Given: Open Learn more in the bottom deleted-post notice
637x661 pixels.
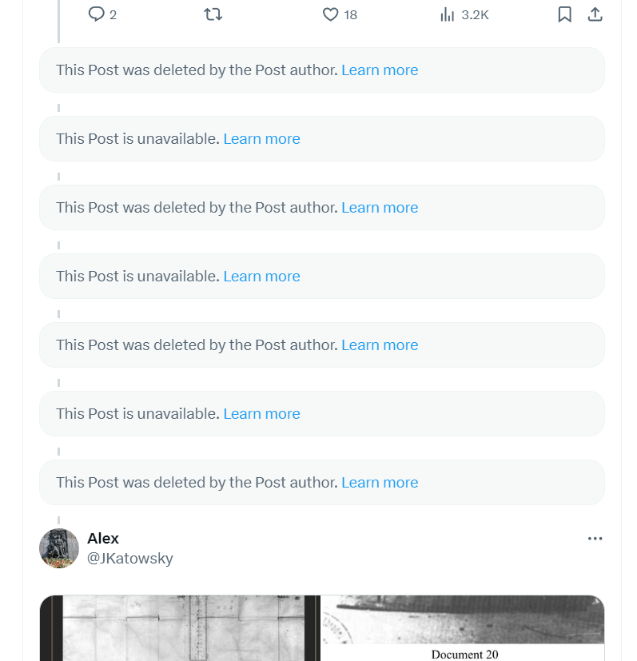Looking at the screenshot, I should click(x=380, y=483).
